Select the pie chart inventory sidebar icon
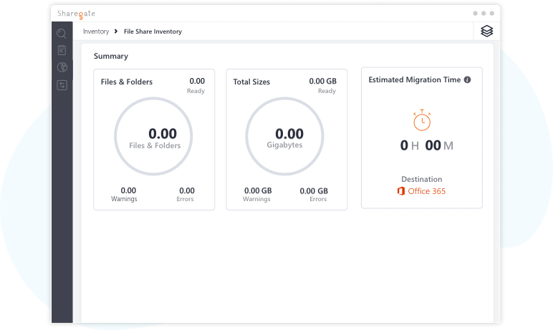The image size is (553, 330). pos(62,67)
